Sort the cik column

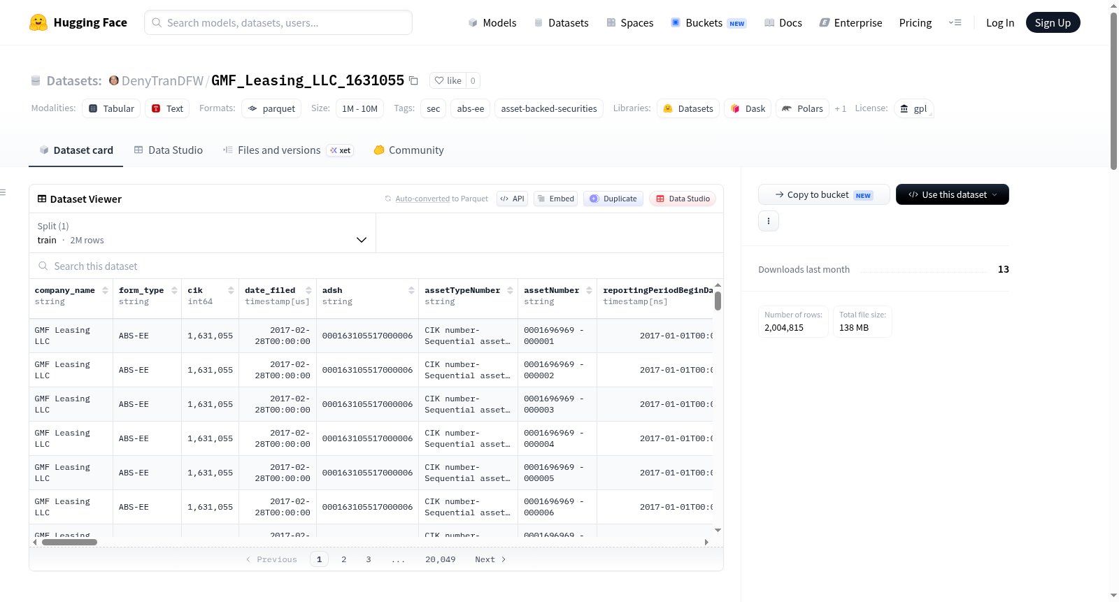231,290
